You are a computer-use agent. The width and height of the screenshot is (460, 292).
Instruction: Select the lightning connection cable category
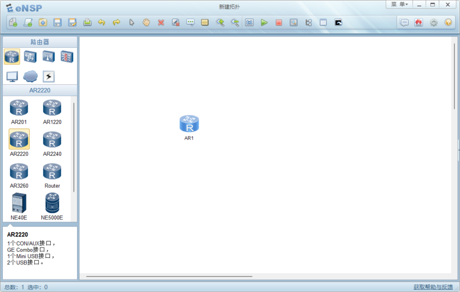coord(49,76)
